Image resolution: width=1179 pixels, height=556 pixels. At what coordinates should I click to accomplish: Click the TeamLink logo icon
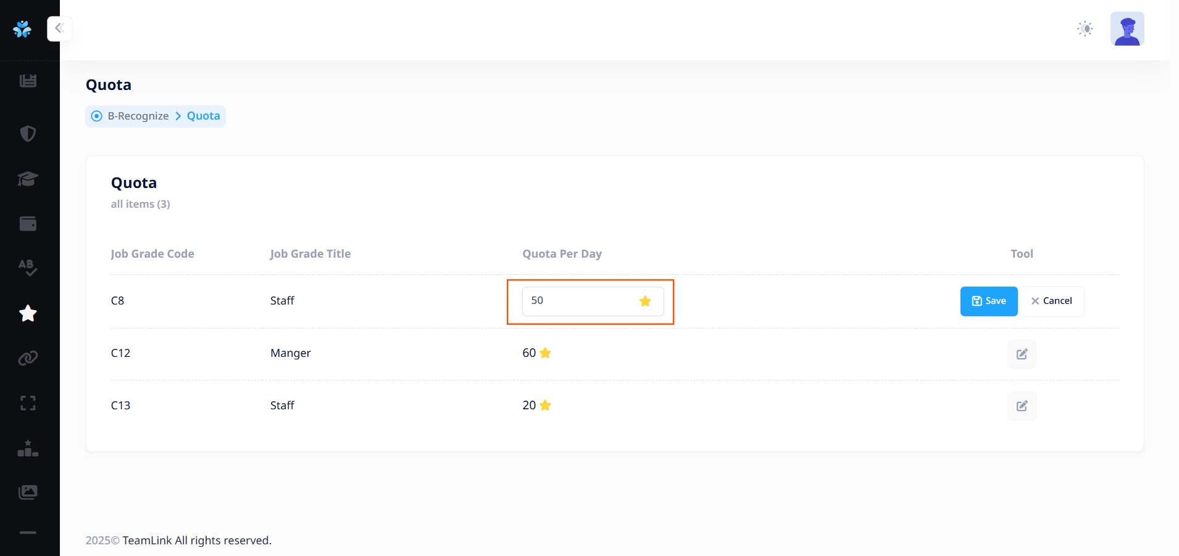click(x=22, y=28)
